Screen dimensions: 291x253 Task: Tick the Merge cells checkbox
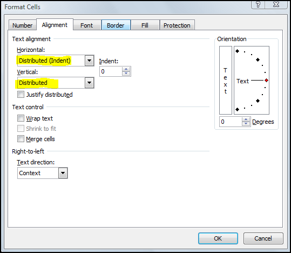21,139
